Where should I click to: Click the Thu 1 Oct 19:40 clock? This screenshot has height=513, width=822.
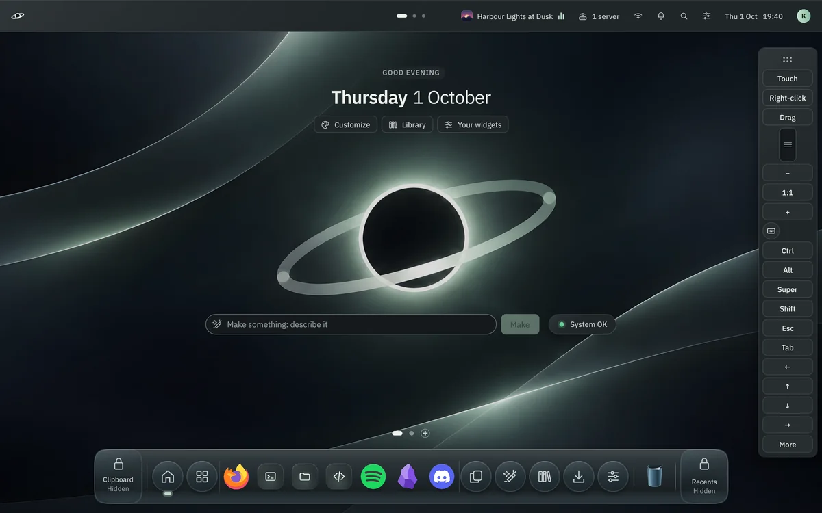pos(754,16)
